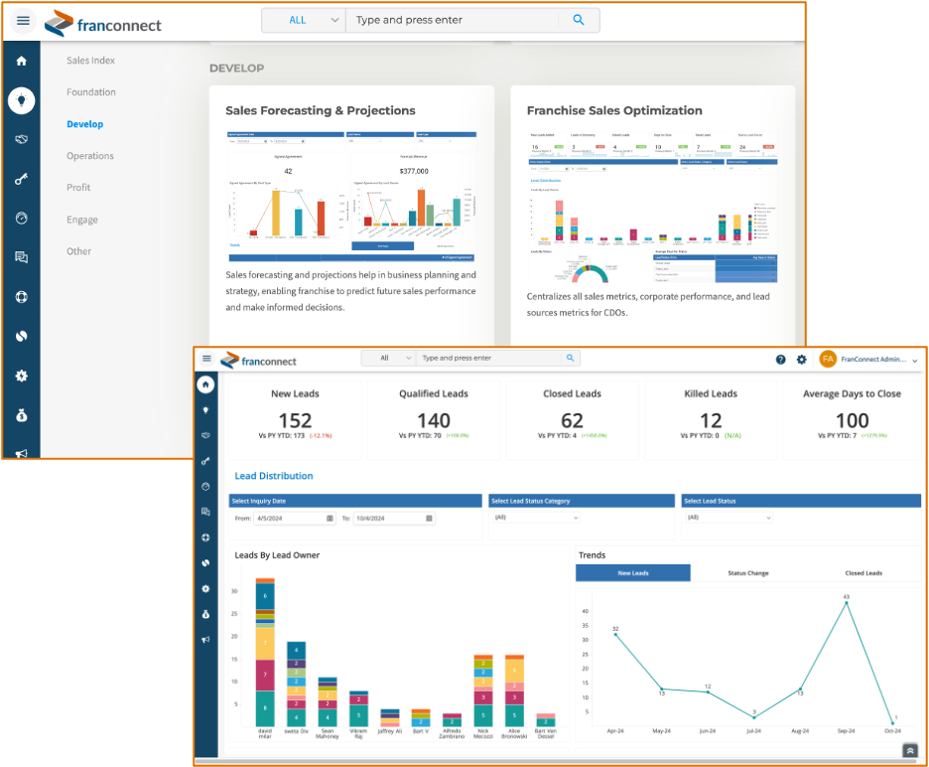Open gear icon in dashboard sidebar
The height and width of the screenshot is (767, 929).
205,588
